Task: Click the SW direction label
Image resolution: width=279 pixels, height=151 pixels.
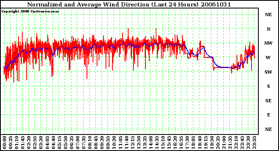Action: 268,72
